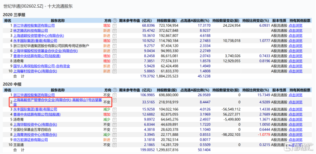Click 点击浏览 in the 上海高毅资产管理 row
The image size is (316, 154).
coord(296,102)
